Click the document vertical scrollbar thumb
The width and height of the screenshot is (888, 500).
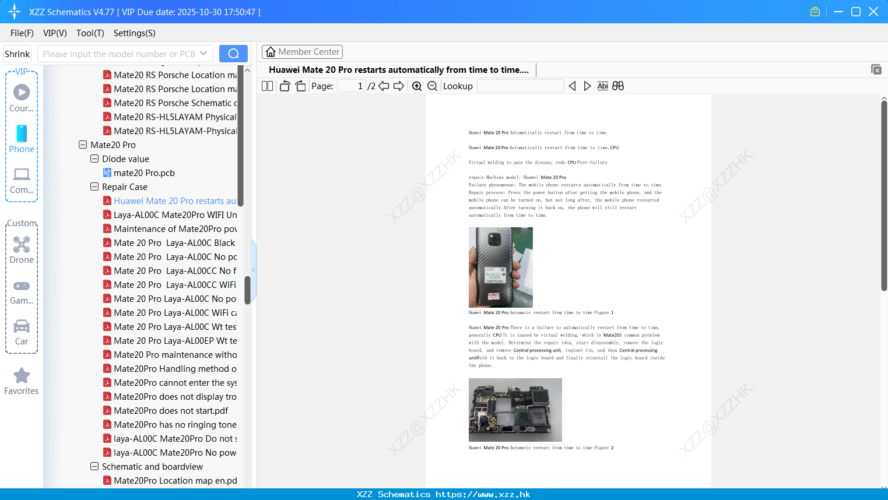point(884,195)
